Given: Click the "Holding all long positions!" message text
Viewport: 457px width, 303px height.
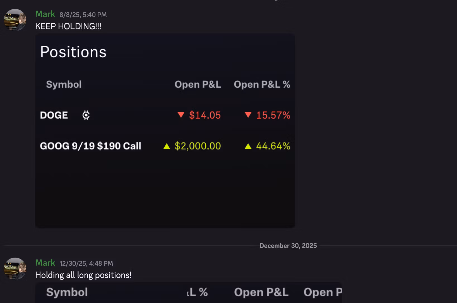Looking at the screenshot, I should (x=83, y=275).
